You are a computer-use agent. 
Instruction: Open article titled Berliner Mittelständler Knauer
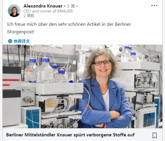(x=70, y=135)
